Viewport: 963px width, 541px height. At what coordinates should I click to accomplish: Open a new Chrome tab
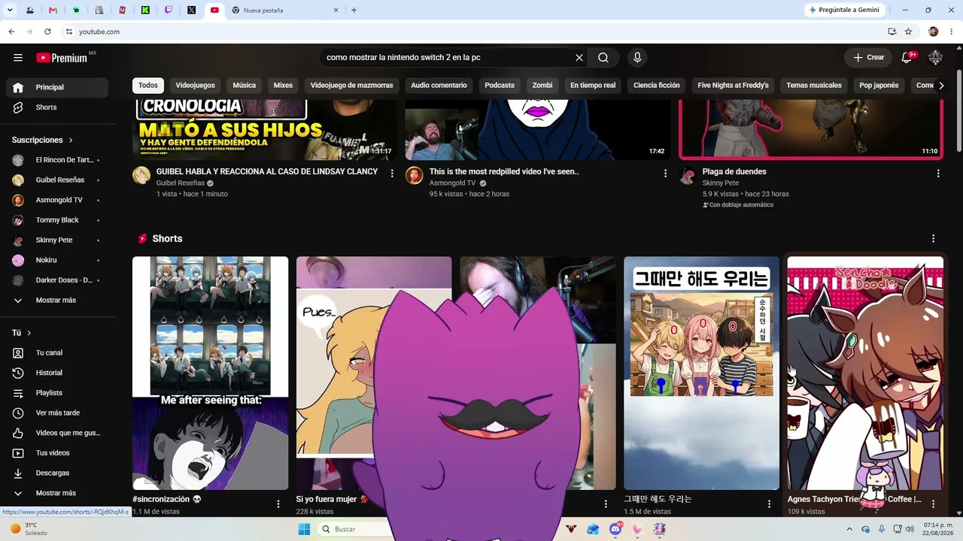click(x=354, y=10)
